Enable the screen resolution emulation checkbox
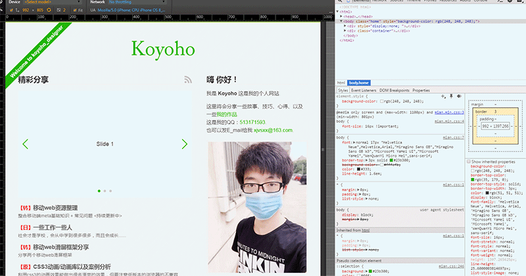This screenshot has height=276, width=526. tap(11, 10)
